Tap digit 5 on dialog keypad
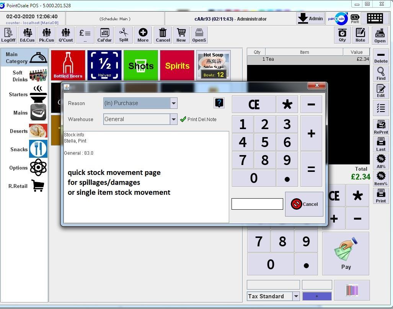Screen dimensions: 393x309 (265, 142)
